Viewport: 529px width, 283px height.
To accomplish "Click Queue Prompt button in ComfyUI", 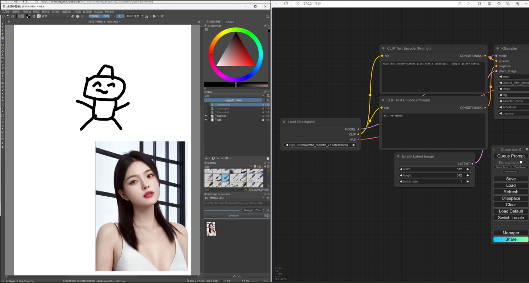I will pyautogui.click(x=511, y=156).
